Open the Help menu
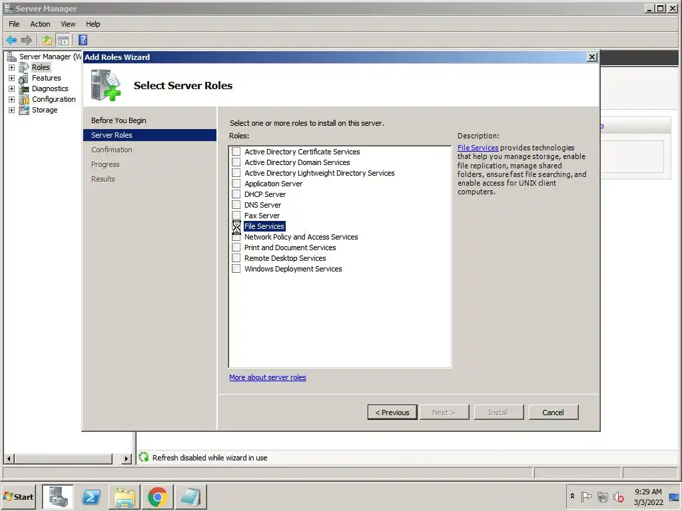The image size is (682, 511). pyautogui.click(x=93, y=24)
